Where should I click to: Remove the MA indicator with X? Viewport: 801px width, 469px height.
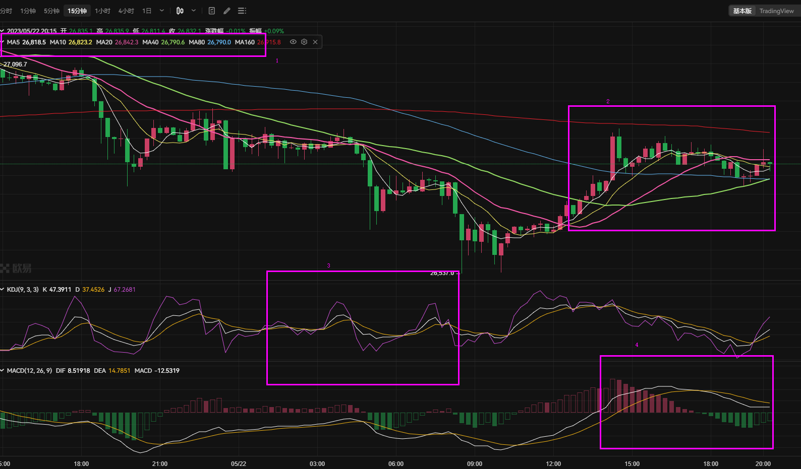[315, 42]
